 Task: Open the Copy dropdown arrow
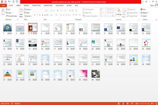(13, 13)
